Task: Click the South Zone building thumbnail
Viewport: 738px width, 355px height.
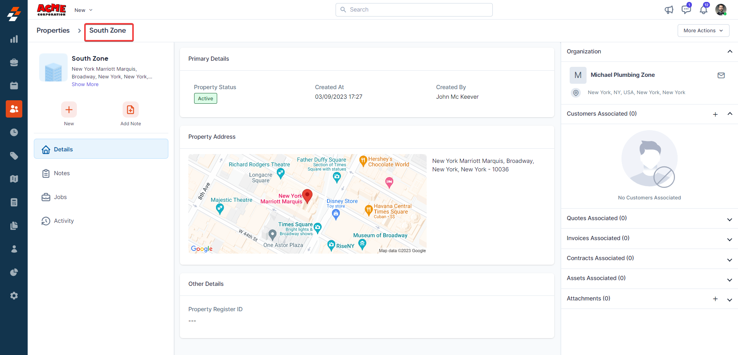Action: 53,68
